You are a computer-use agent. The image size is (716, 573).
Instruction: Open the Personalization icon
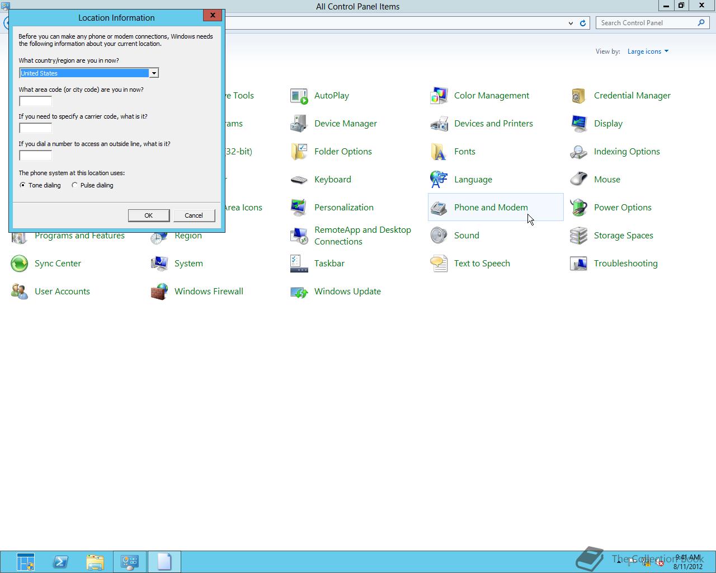click(299, 208)
